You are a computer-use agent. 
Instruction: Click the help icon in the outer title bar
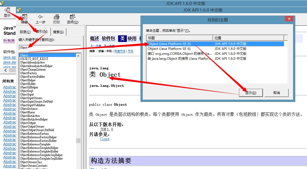pos(2,3)
